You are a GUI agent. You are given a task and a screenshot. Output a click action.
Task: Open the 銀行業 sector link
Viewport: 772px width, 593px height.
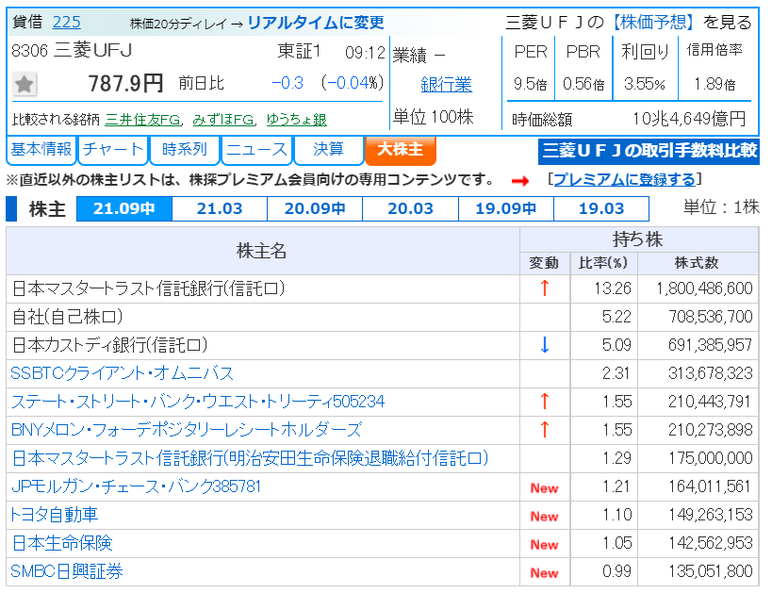(446, 84)
